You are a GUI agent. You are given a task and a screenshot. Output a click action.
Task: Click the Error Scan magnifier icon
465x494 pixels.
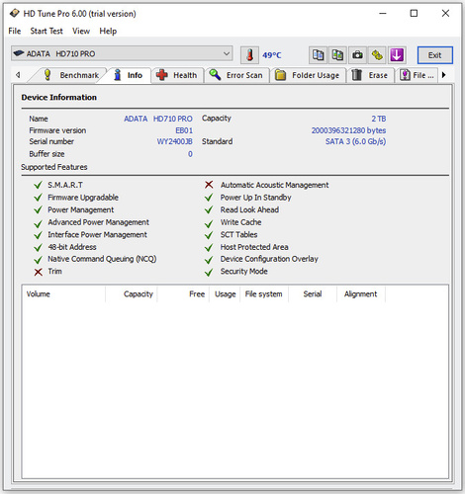[x=215, y=74]
